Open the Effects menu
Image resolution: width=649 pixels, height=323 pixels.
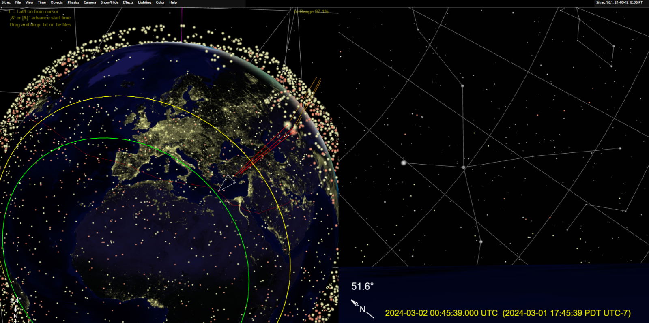coord(128,2)
